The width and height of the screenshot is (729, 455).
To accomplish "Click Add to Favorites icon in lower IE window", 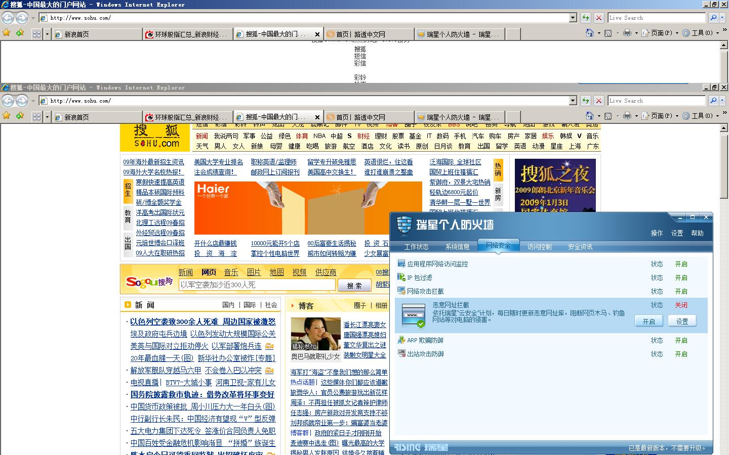I will 20,116.
